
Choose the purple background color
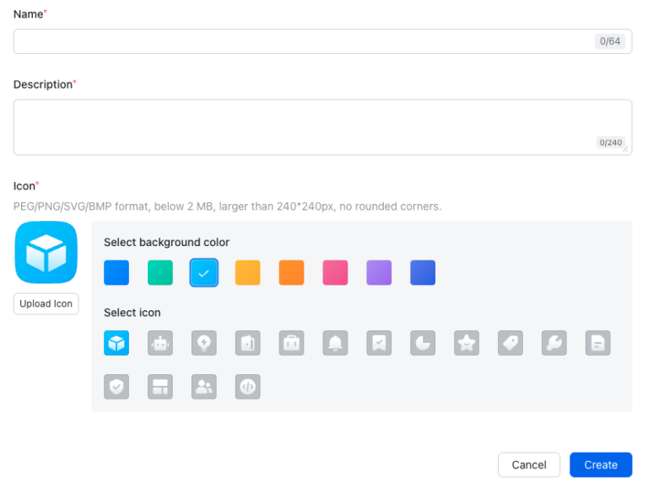point(380,272)
